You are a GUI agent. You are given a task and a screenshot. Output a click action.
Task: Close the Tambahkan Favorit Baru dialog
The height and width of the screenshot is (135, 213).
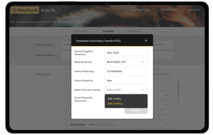coord(146,40)
